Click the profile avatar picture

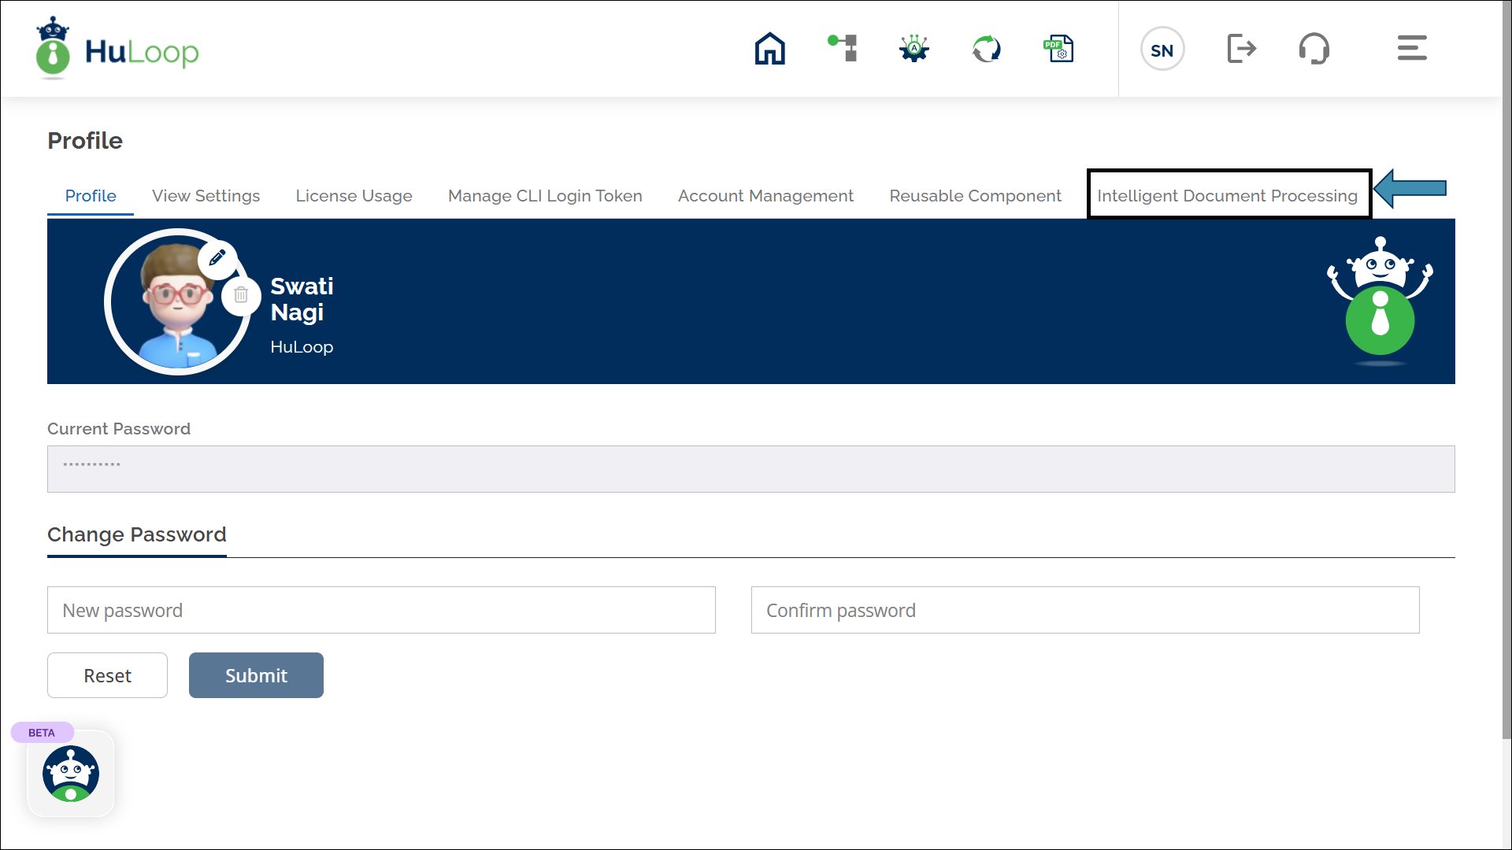[178, 301]
